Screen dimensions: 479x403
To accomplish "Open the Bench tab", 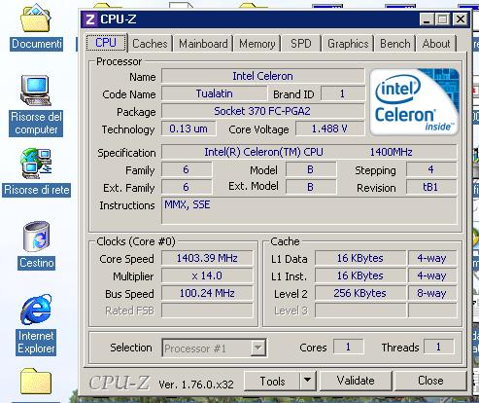I will 395,44.
